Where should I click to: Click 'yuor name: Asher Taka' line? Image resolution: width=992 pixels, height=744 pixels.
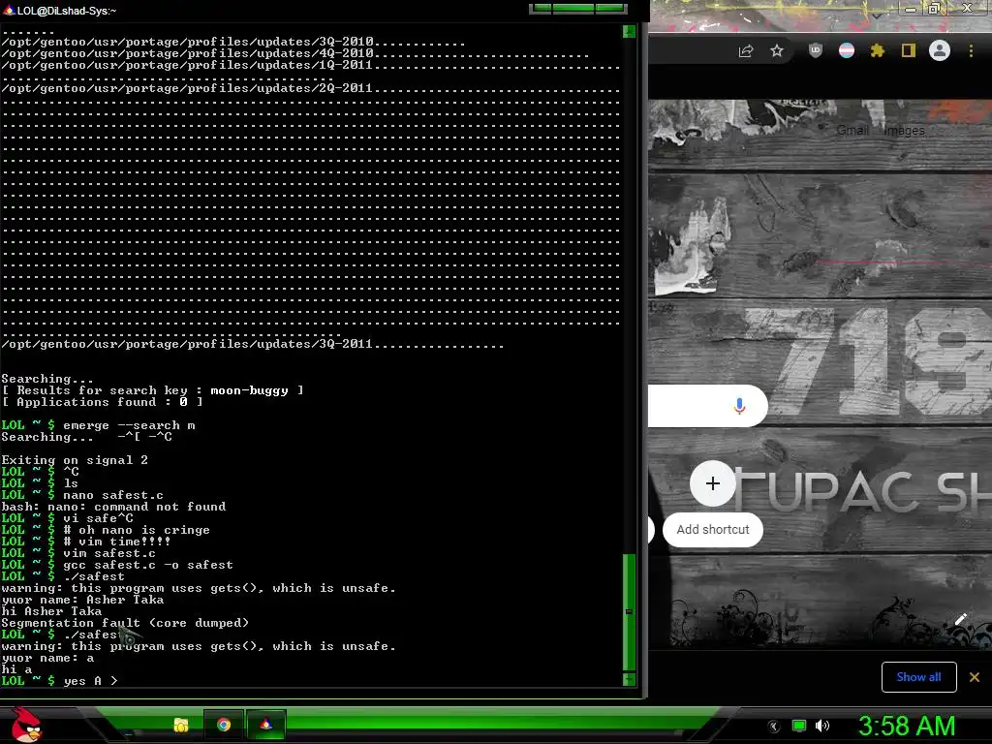82,599
